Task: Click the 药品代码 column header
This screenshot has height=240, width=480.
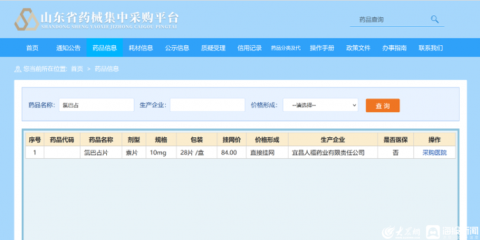Action: click(62, 140)
